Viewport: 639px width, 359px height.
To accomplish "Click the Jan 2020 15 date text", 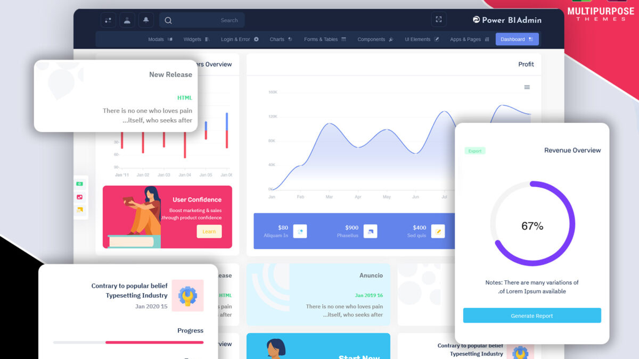I will click(151, 306).
